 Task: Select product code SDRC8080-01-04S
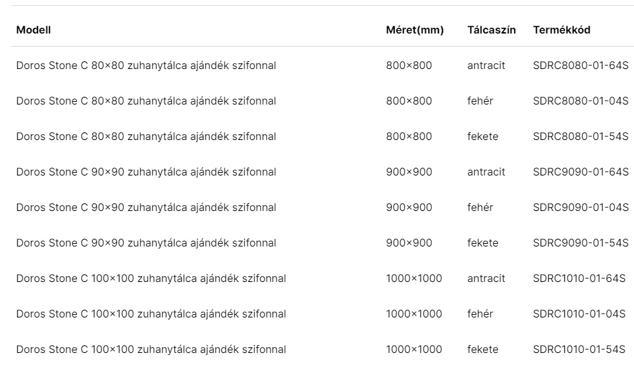pos(581,101)
